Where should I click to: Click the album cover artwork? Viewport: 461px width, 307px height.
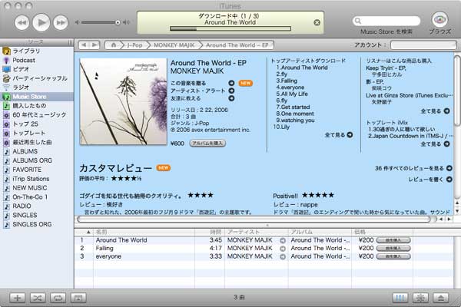(123, 101)
